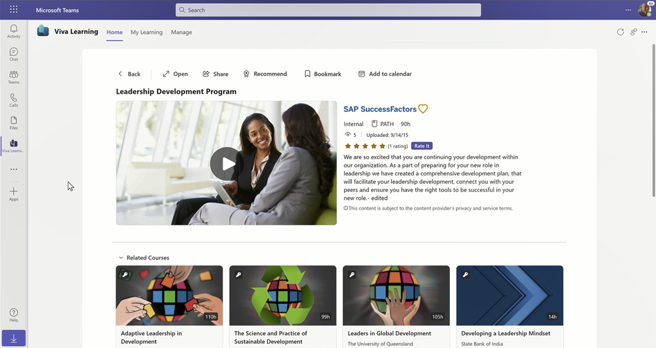Screen dimensions: 656x348
Task: Bookmark the Leadership Development Program
Action: [x=322, y=74]
